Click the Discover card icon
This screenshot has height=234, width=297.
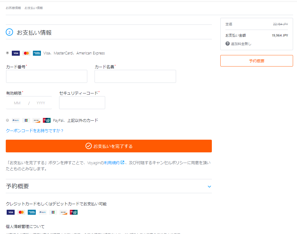(x=36, y=120)
